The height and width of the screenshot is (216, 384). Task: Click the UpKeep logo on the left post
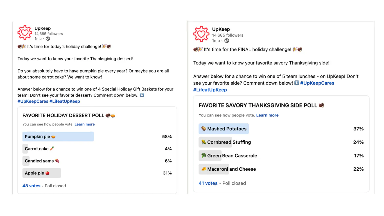point(25,32)
